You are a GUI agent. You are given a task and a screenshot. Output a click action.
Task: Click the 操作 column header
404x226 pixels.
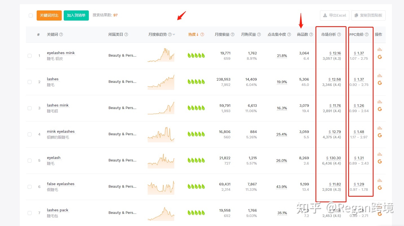click(x=379, y=34)
